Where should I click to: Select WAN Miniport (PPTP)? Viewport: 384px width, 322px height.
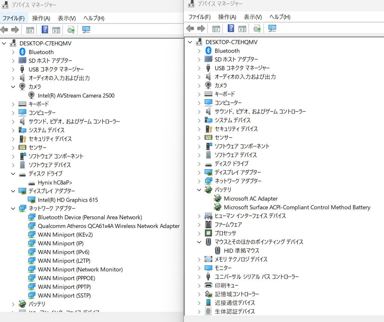coord(64,287)
